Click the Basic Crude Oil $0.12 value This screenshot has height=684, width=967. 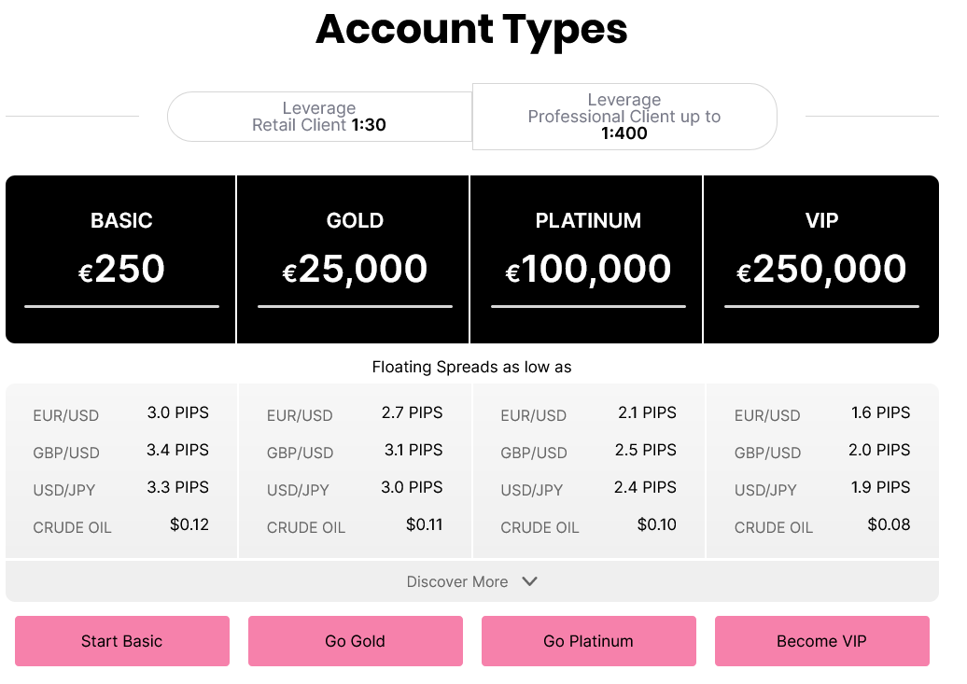pyautogui.click(x=189, y=524)
